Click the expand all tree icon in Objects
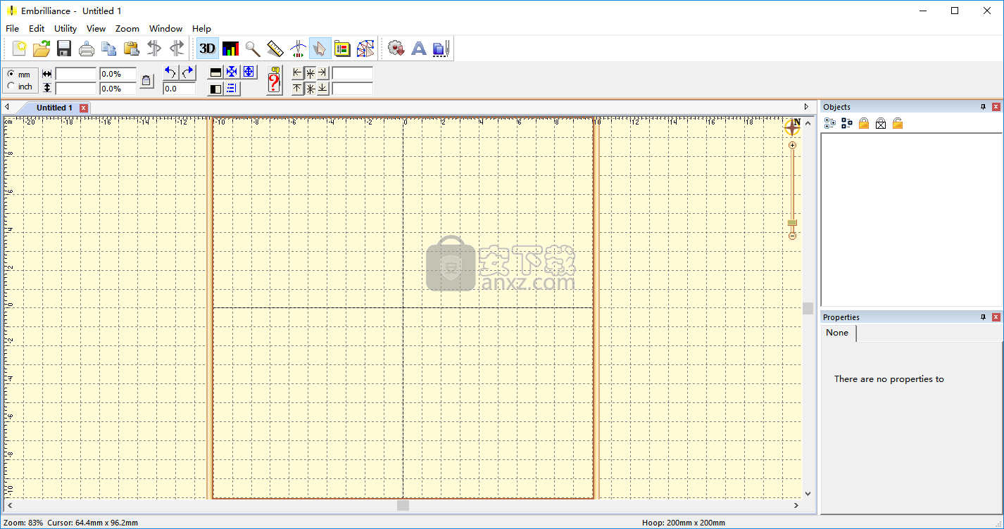Screen dimensions: 1004x529 coord(830,123)
